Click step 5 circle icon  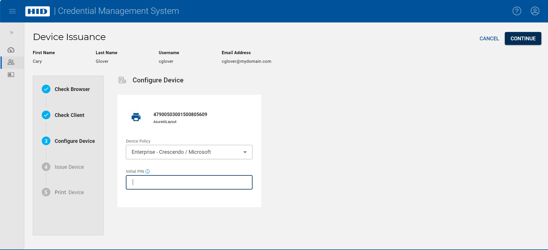click(x=46, y=192)
